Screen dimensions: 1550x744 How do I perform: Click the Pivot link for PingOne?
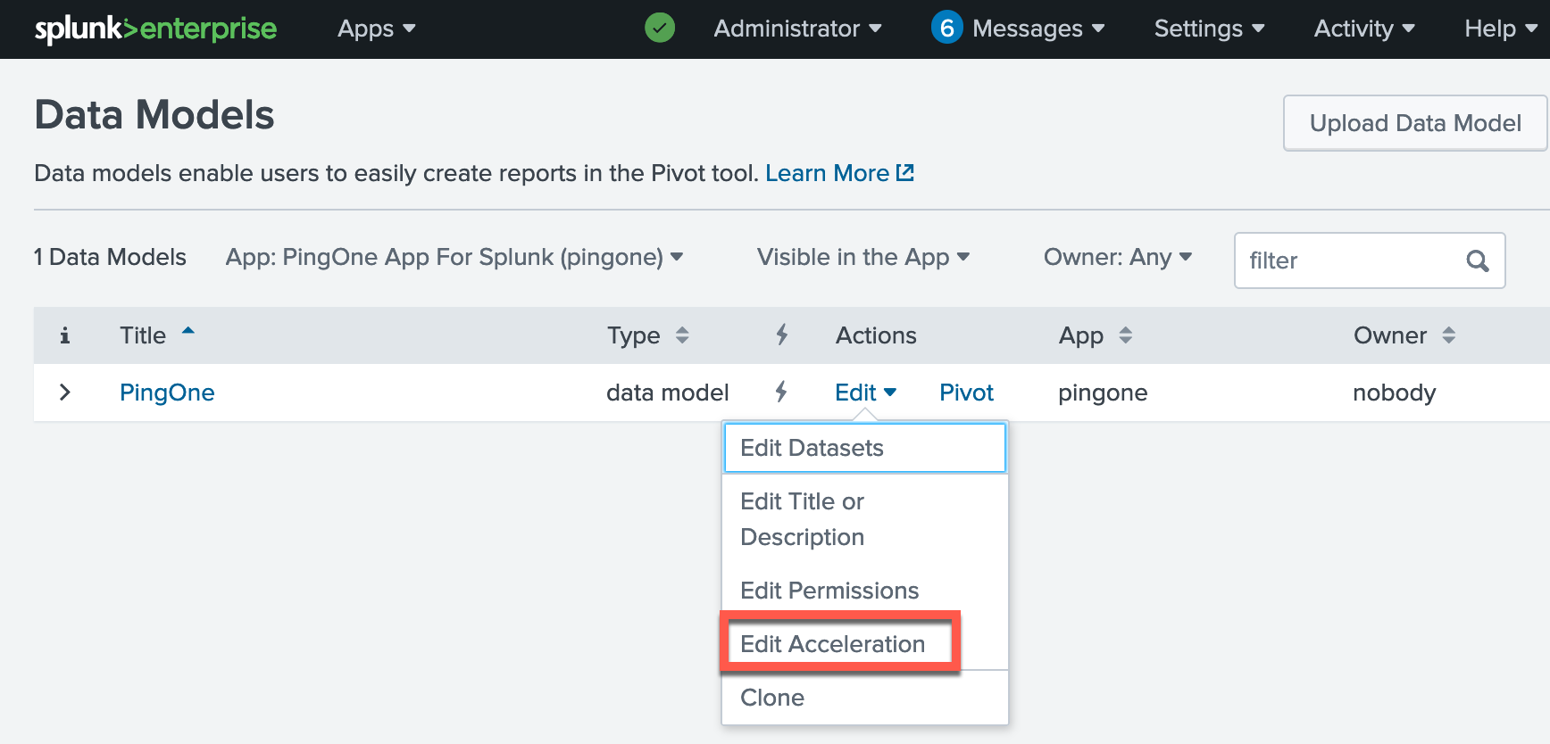[x=966, y=393]
